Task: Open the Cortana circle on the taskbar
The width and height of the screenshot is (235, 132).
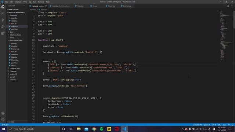Action: tap(64, 129)
